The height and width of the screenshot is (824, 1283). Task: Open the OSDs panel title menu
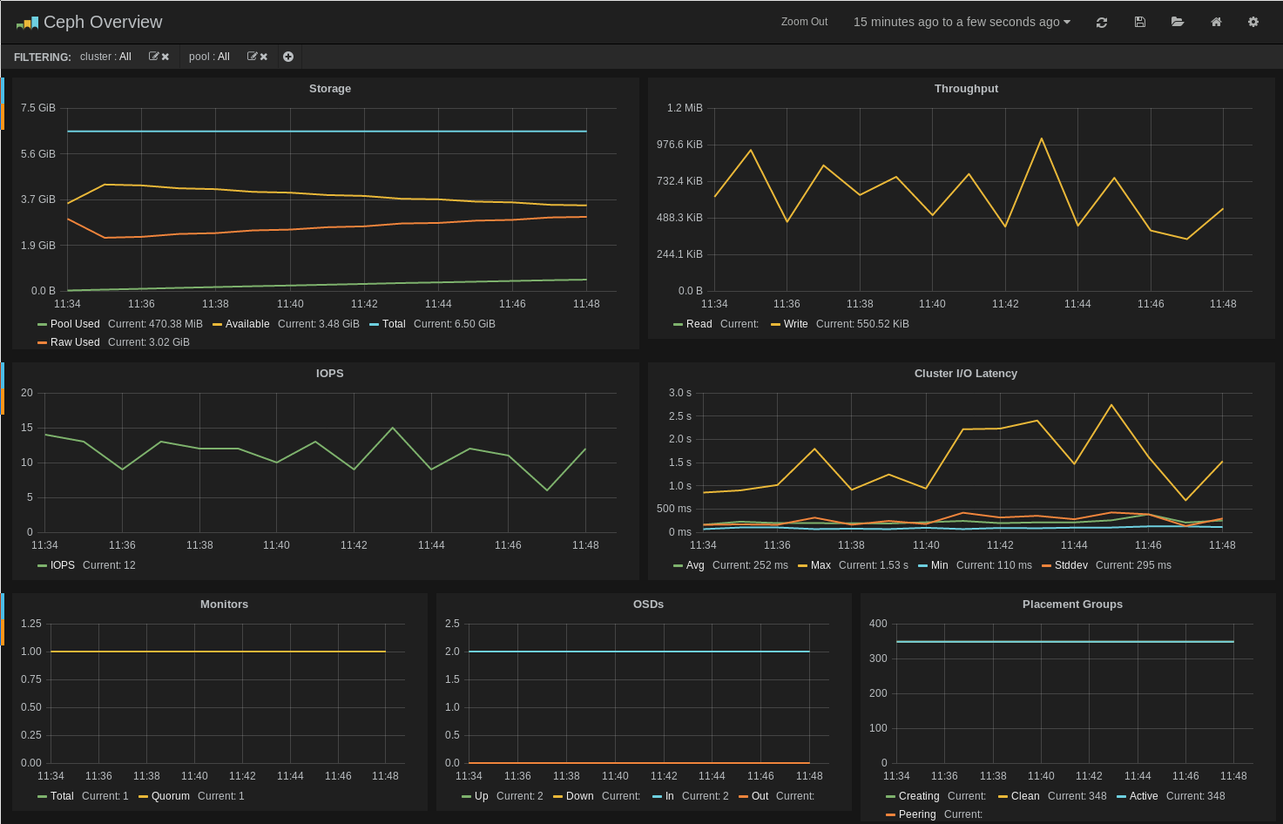point(649,604)
